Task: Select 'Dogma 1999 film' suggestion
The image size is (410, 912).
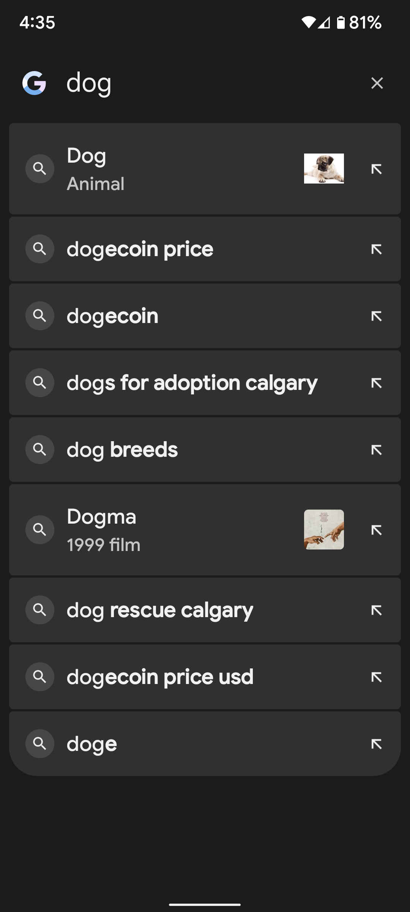Action: (x=205, y=530)
